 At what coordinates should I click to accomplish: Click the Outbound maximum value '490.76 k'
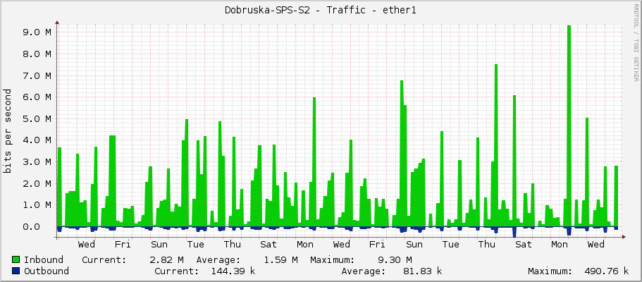[x=606, y=271]
